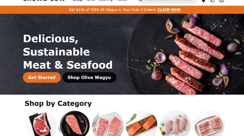Focus the search by cut field
This screenshot has width=244, height=136.
click(x=167, y=1)
